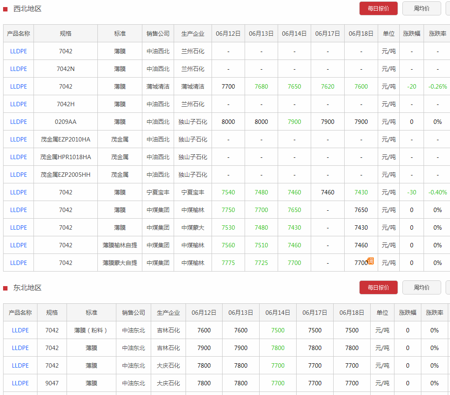
Task: Open LLDPE link in 薄膜（粉料）row
Action: pyautogui.click(x=20, y=330)
